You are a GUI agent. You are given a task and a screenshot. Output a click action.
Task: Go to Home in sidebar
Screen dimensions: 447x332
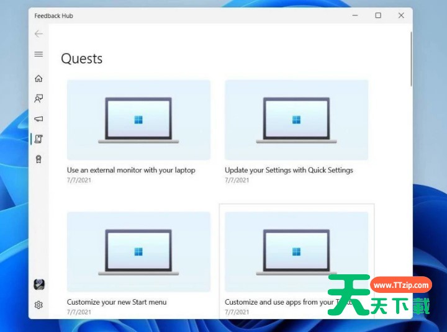[38, 78]
